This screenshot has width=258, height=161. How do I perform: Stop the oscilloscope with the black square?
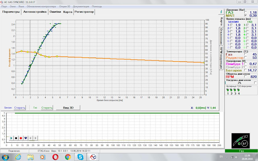(16, 138)
